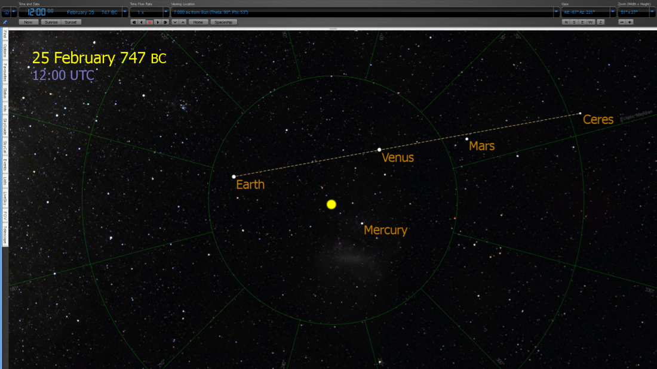Select the yellow Sun in sky view

[331, 204]
